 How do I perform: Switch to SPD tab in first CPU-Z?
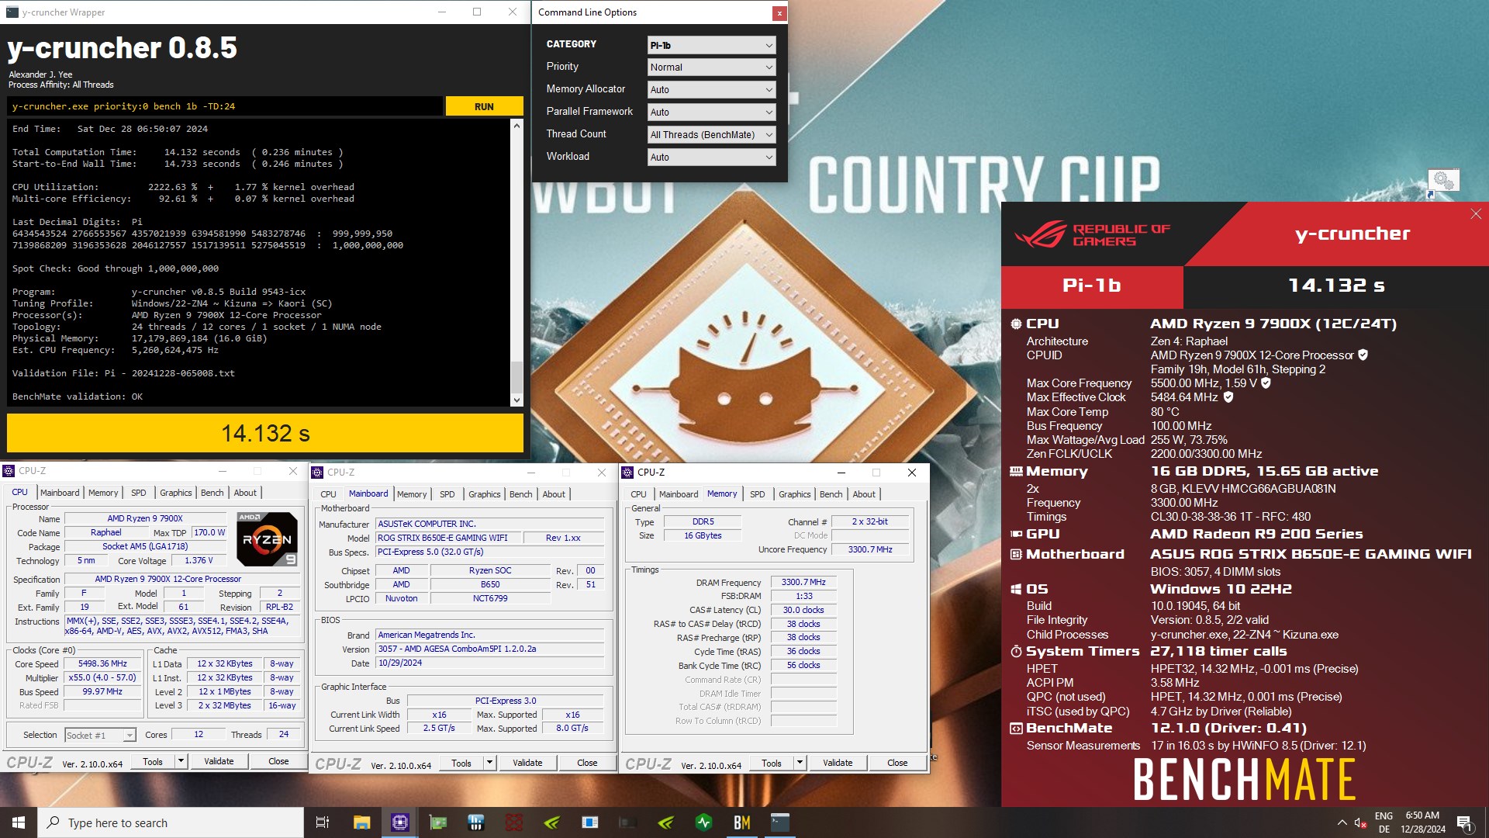[x=139, y=493]
